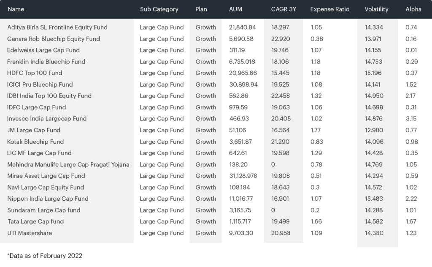The height and width of the screenshot is (267, 432).
Task: Select AUM value 51.106
Action: point(238,130)
